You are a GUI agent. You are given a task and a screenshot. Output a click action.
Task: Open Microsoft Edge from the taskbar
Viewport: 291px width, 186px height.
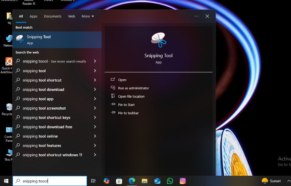132,181
